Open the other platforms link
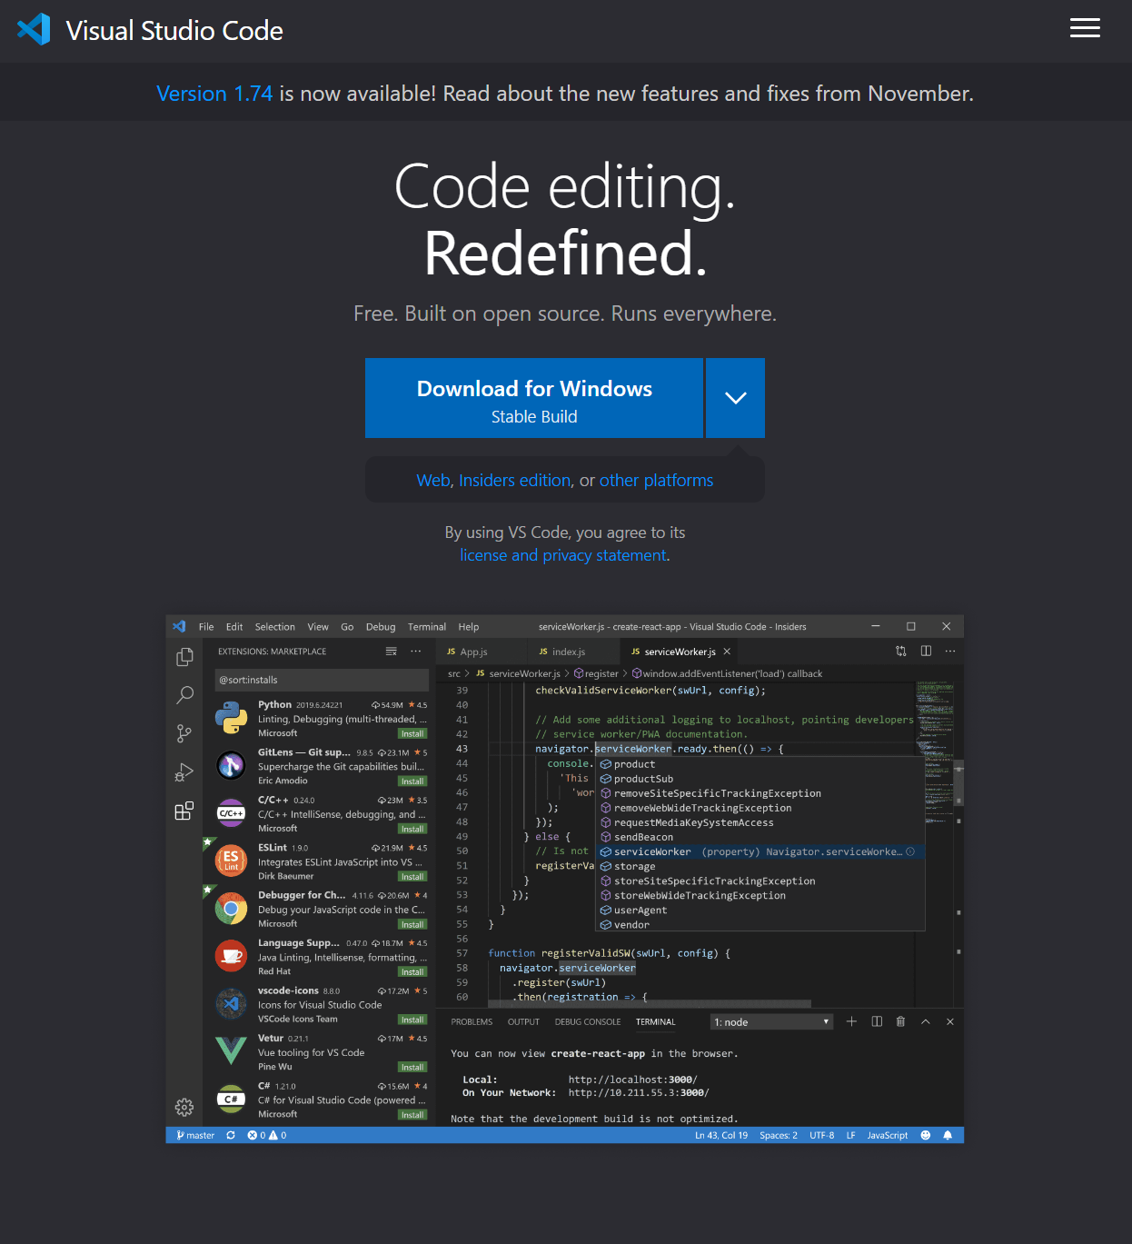This screenshot has height=1244, width=1132. [656, 480]
